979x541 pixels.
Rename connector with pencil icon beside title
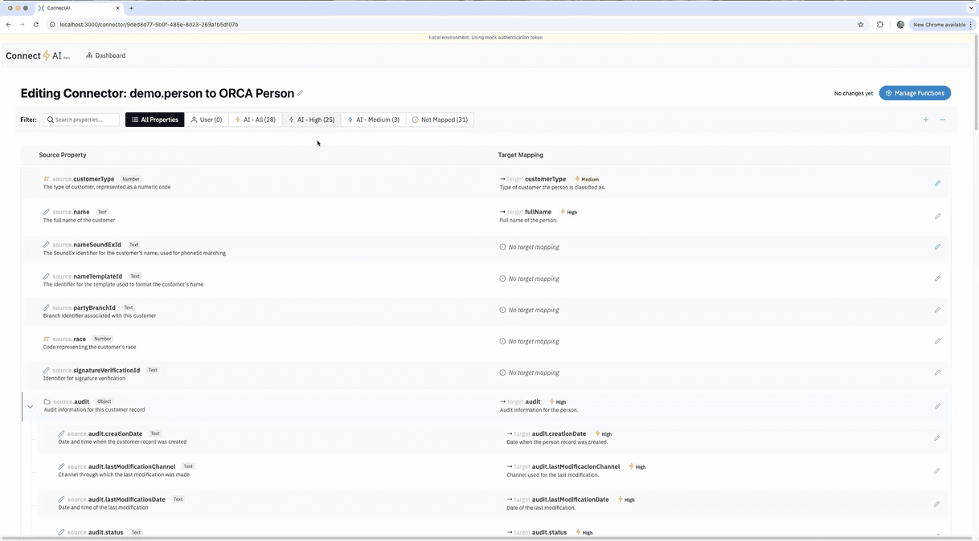tap(301, 93)
